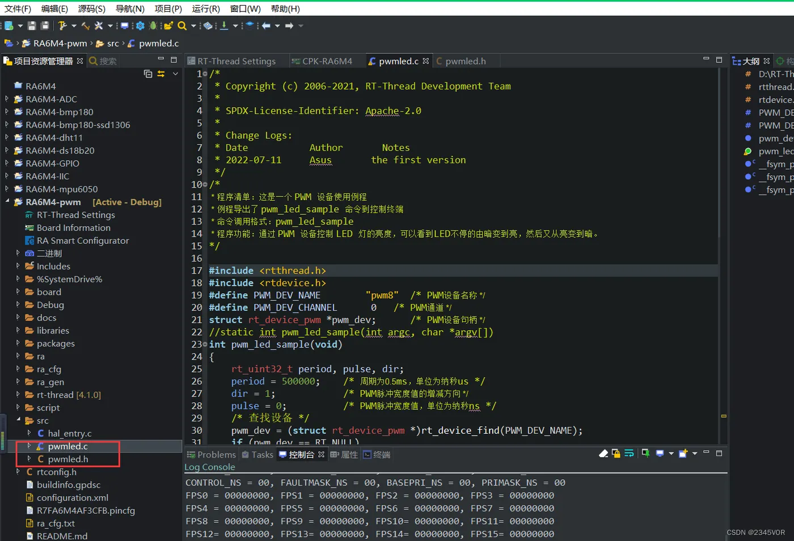Click the console eraser clear icon
794x541 pixels.
[x=603, y=453]
